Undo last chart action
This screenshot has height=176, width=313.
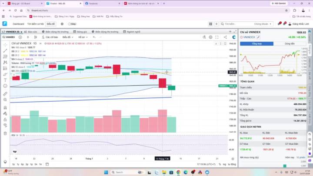(94, 37)
